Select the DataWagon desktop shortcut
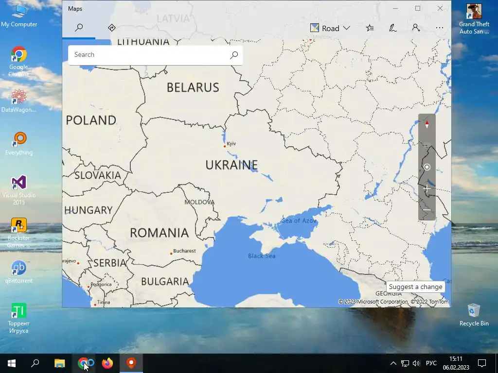Image resolution: width=498 pixels, height=373 pixels. [19, 101]
